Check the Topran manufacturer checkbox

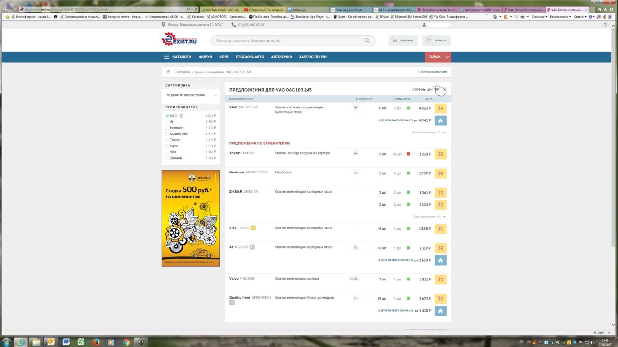pos(168,140)
